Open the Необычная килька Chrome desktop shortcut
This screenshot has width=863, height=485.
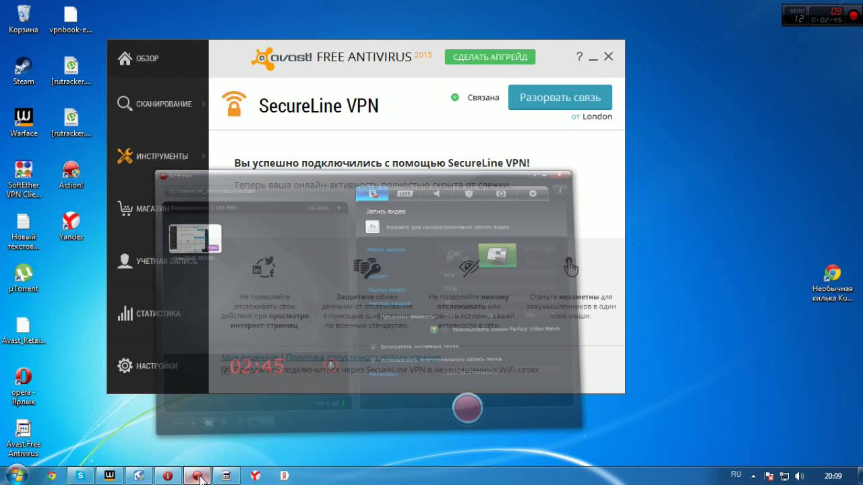click(x=833, y=283)
